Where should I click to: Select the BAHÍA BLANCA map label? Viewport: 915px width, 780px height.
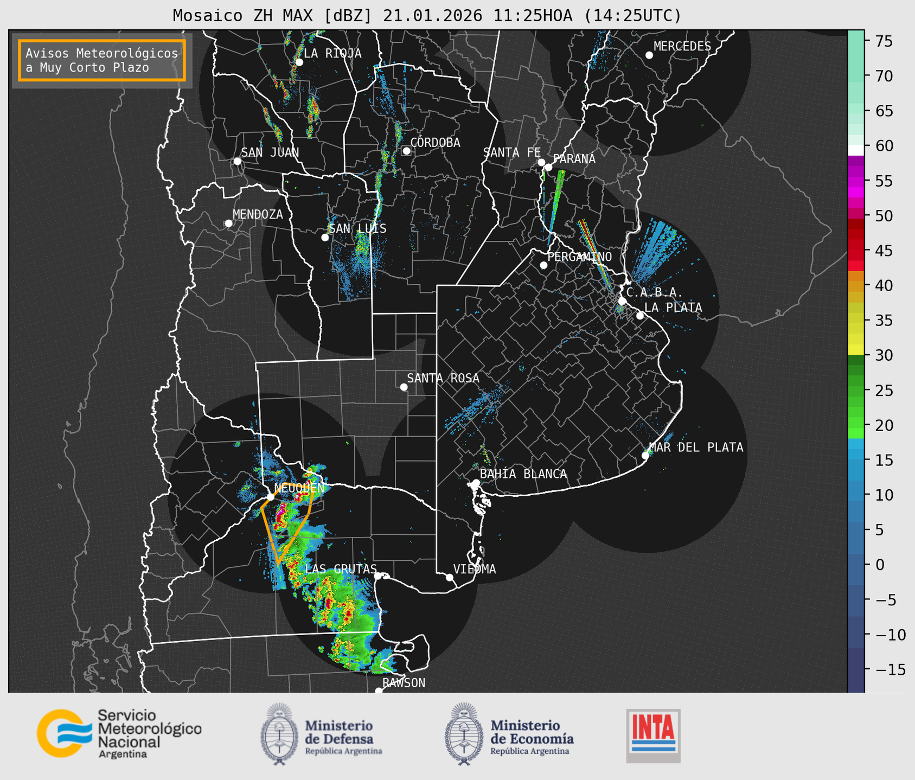tap(523, 474)
